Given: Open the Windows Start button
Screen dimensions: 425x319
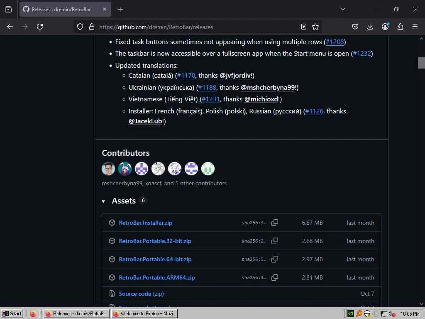Looking at the screenshot, I should [x=12, y=314].
